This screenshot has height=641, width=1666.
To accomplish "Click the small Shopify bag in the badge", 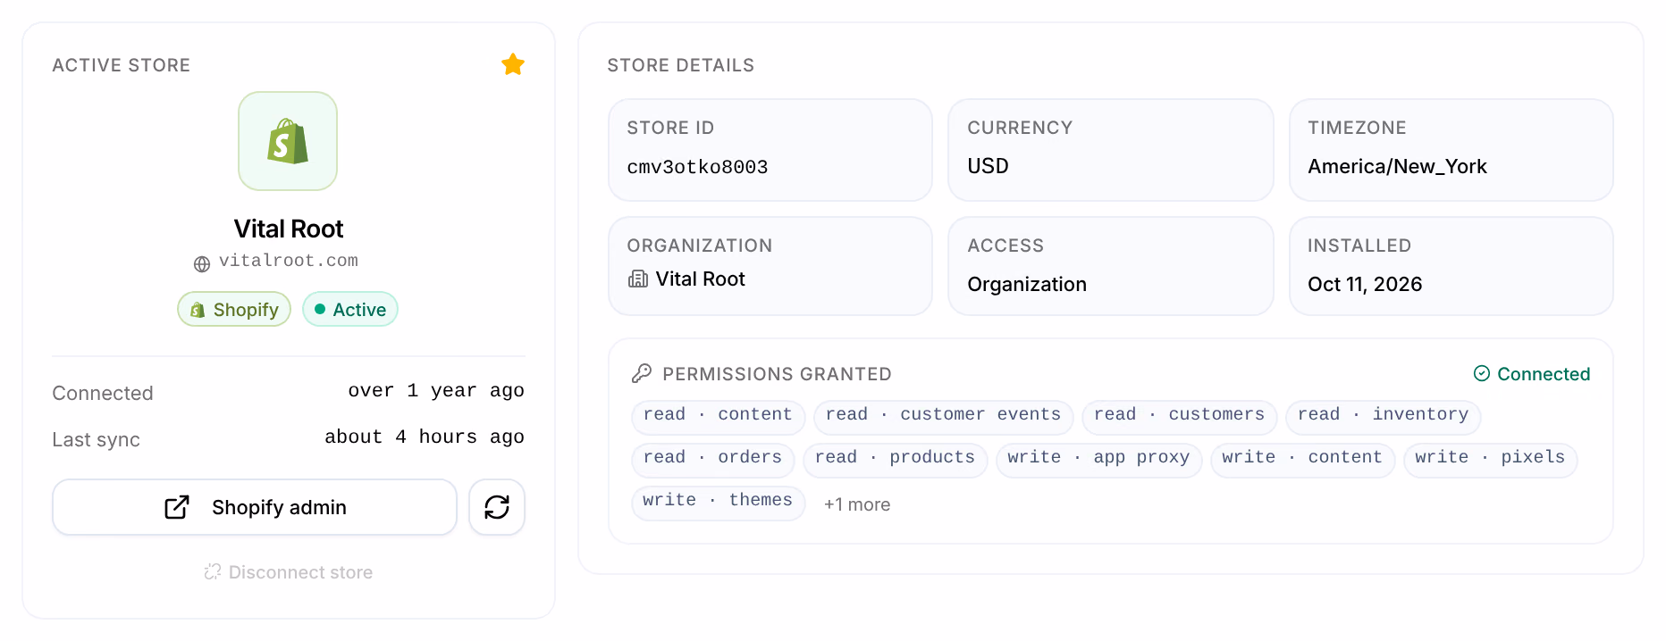I will pyautogui.click(x=198, y=310).
